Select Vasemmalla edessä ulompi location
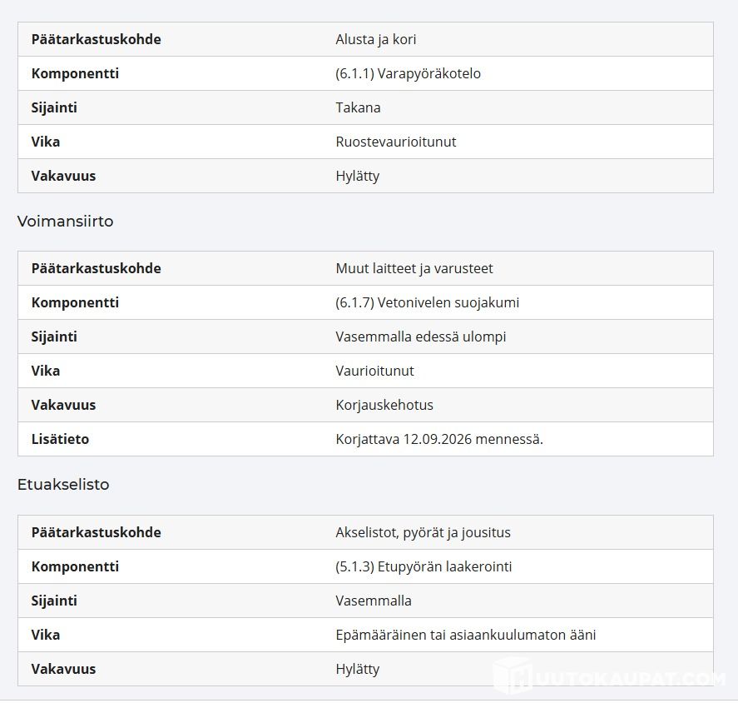 pyautogui.click(x=421, y=337)
